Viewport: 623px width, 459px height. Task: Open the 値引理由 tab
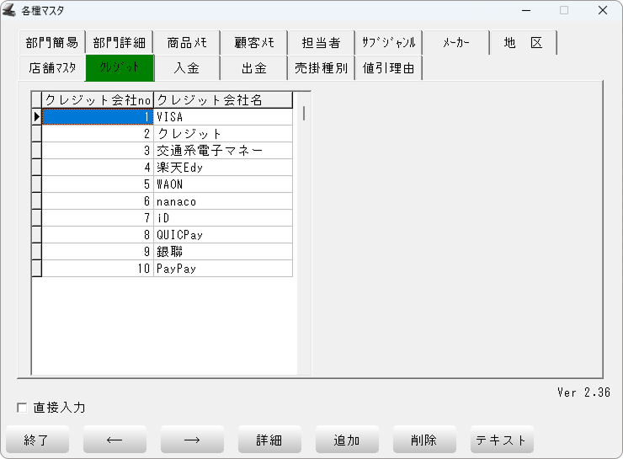(388, 67)
